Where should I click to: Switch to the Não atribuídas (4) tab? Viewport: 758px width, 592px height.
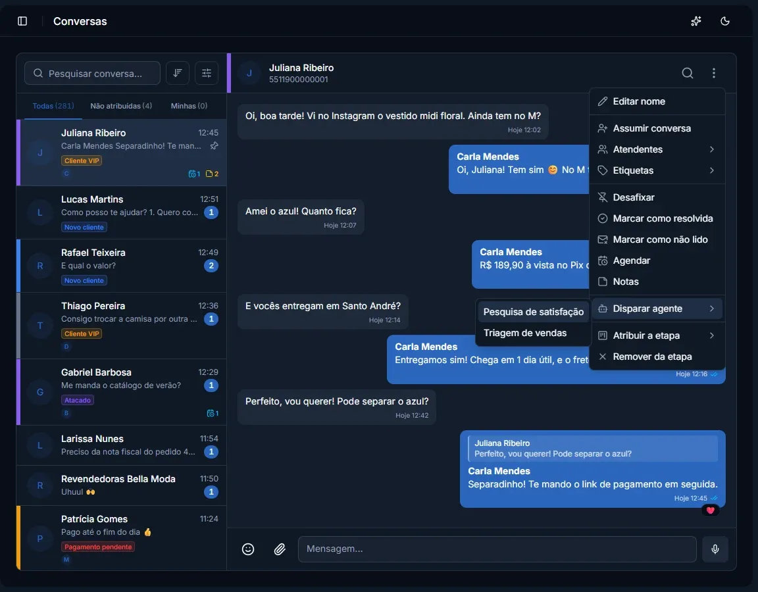coord(121,106)
